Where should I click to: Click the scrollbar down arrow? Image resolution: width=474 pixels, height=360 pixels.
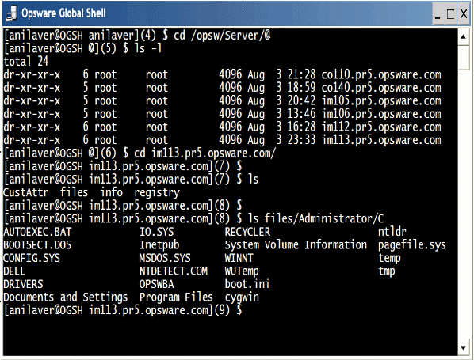pos(463,348)
